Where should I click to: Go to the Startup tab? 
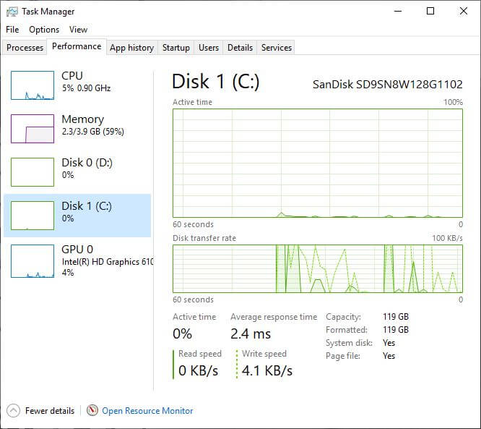tap(175, 48)
